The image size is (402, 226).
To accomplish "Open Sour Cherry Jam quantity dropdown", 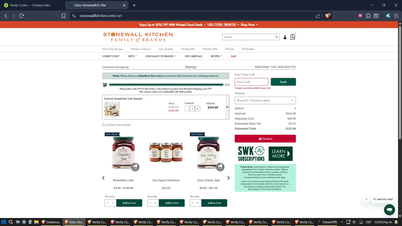I will [x=196, y=203].
